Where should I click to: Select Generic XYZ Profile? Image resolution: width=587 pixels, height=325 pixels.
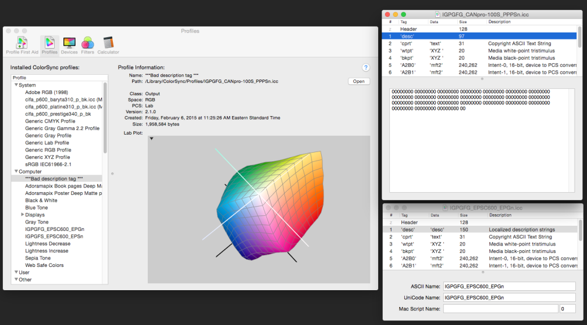(x=48, y=157)
